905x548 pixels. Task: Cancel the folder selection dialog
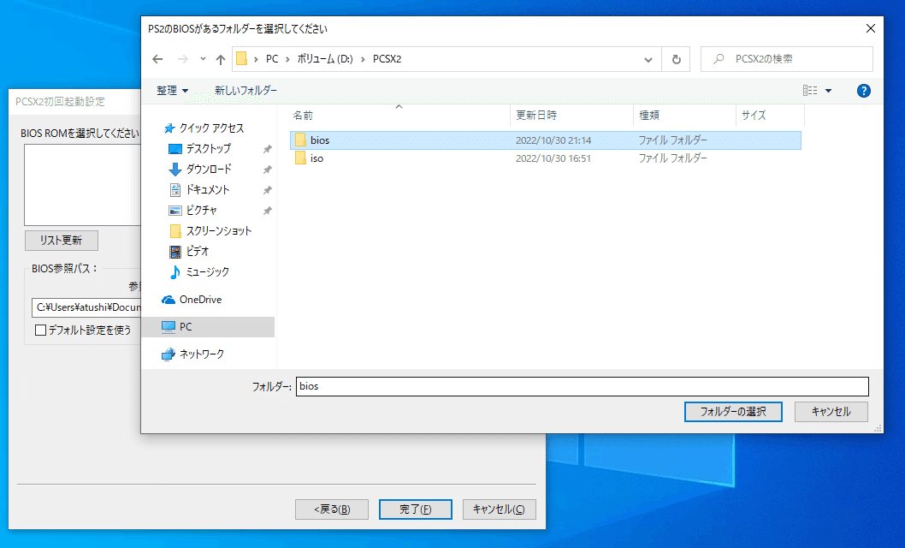click(831, 412)
